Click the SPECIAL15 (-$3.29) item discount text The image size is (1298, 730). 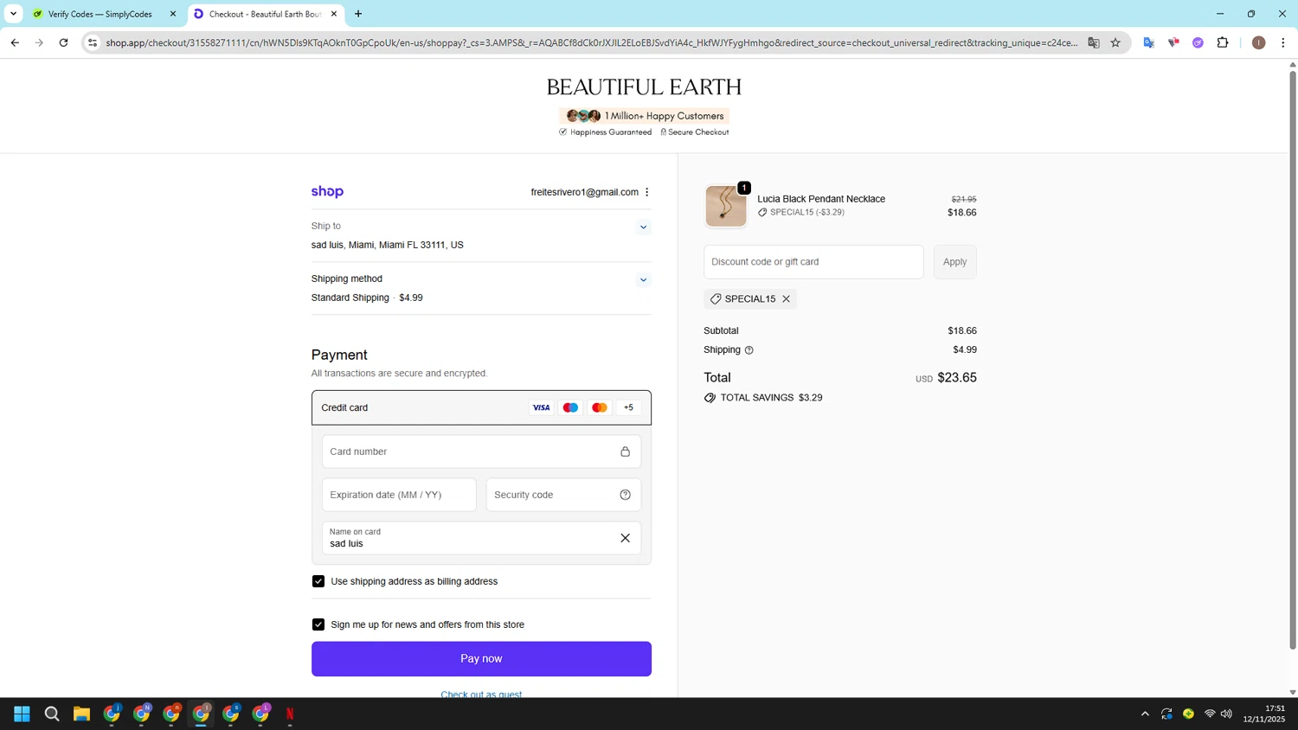pyautogui.click(x=807, y=212)
